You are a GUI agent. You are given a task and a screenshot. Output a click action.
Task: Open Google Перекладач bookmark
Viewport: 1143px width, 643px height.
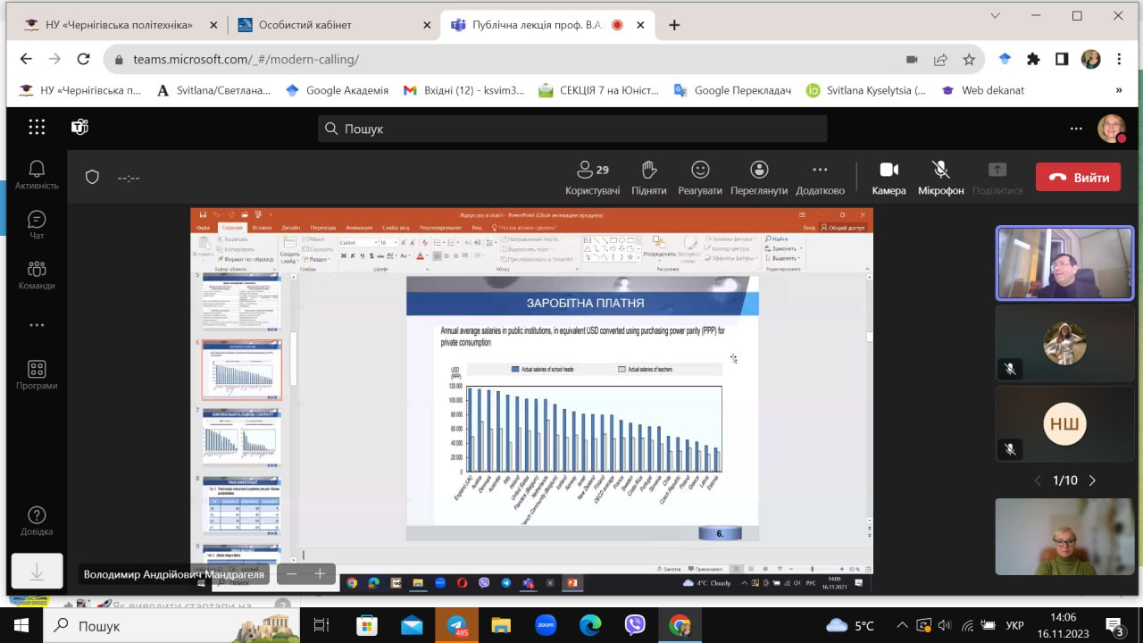(x=732, y=90)
